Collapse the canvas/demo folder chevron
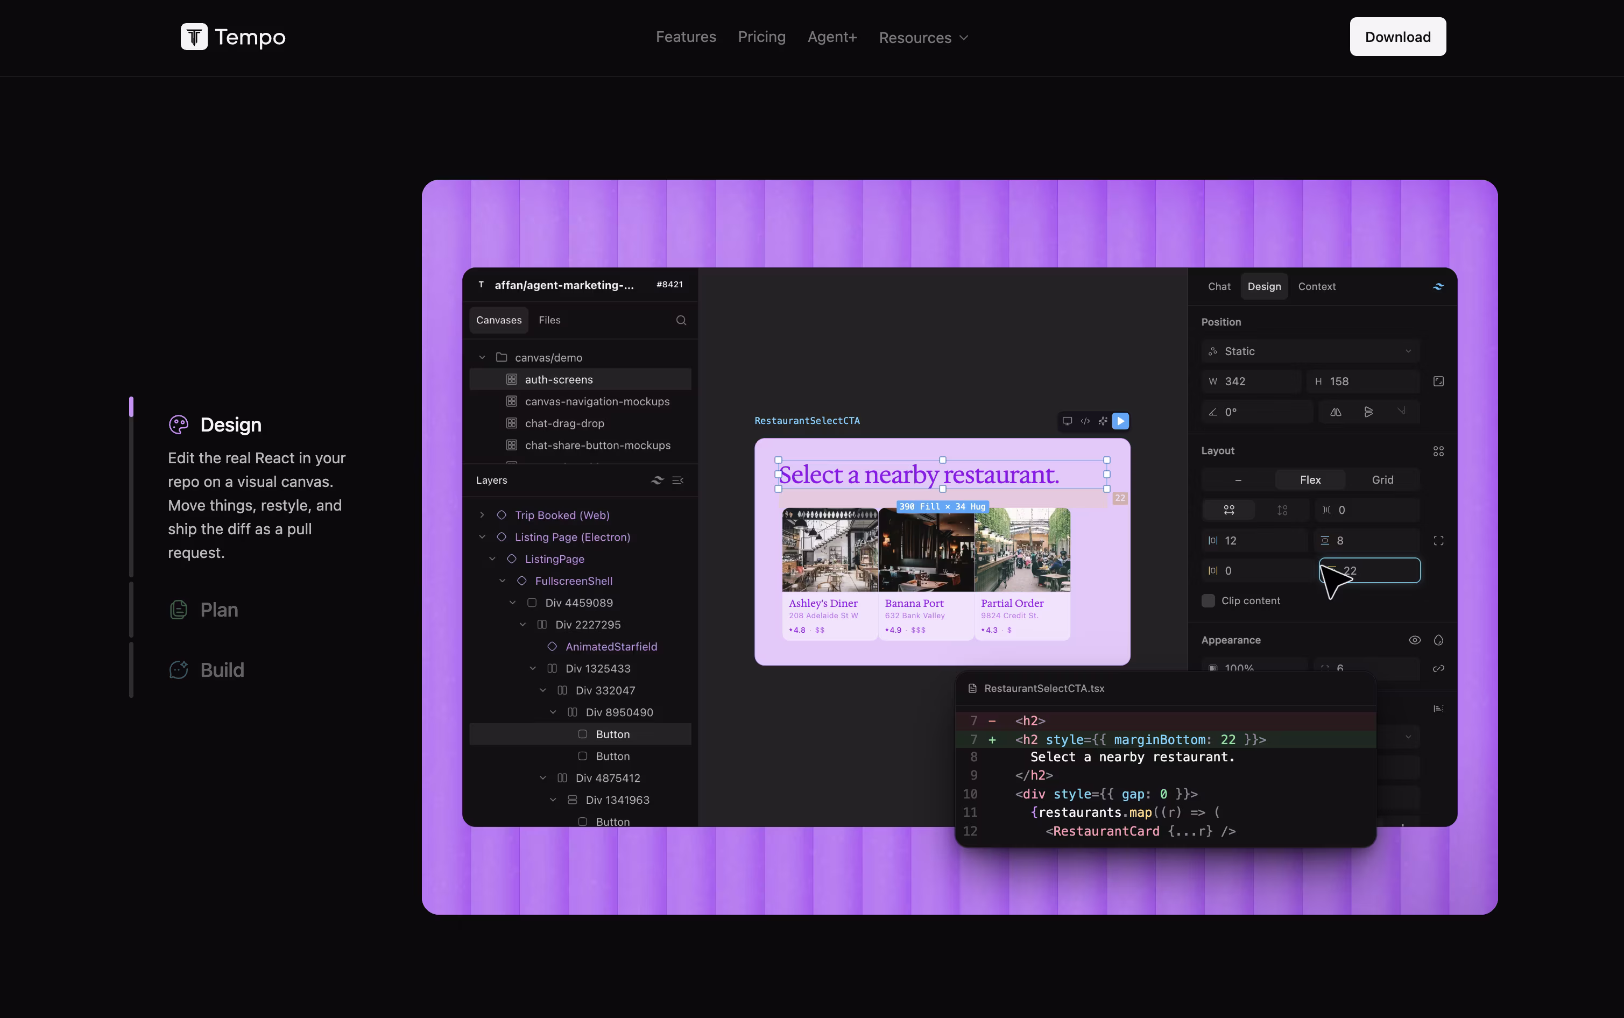 482,357
